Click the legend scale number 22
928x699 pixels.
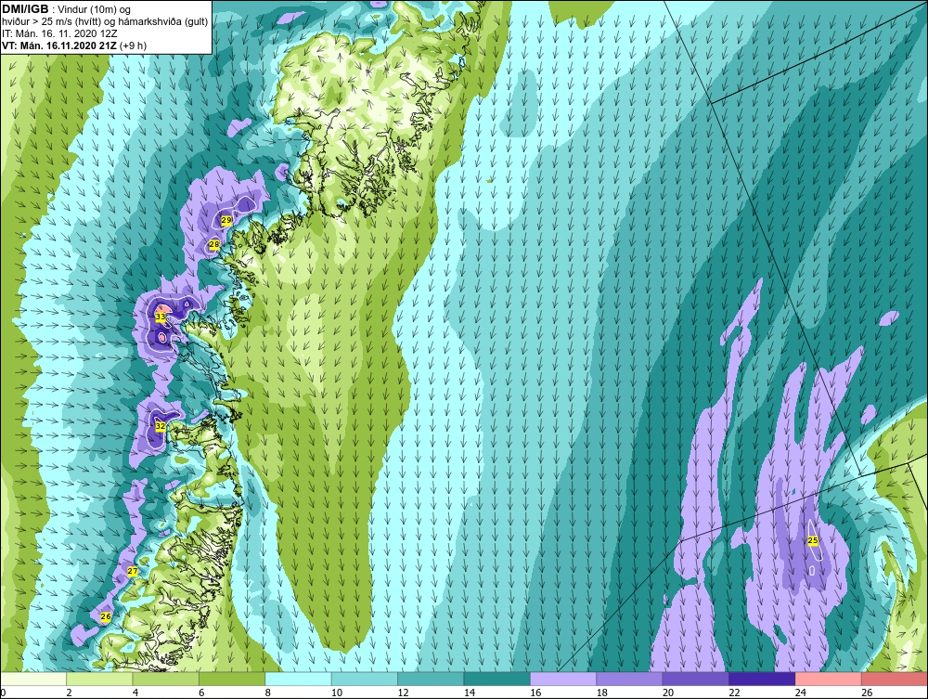734,693
